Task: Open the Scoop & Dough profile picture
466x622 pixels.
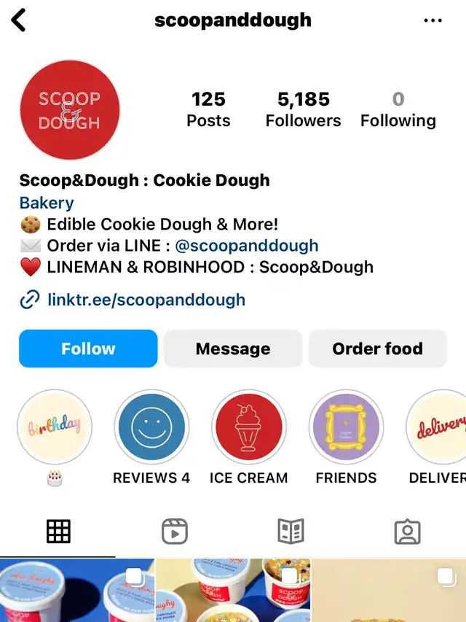Action: click(x=70, y=110)
